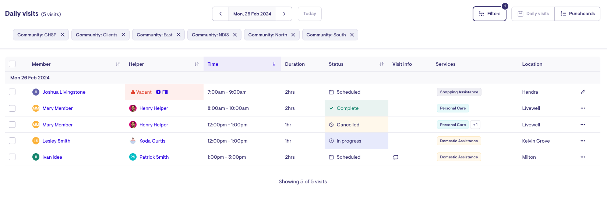Open more options for Lesley Smith visit
Image resolution: width=607 pixels, height=212 pixels.
click(x=583, y=141)
